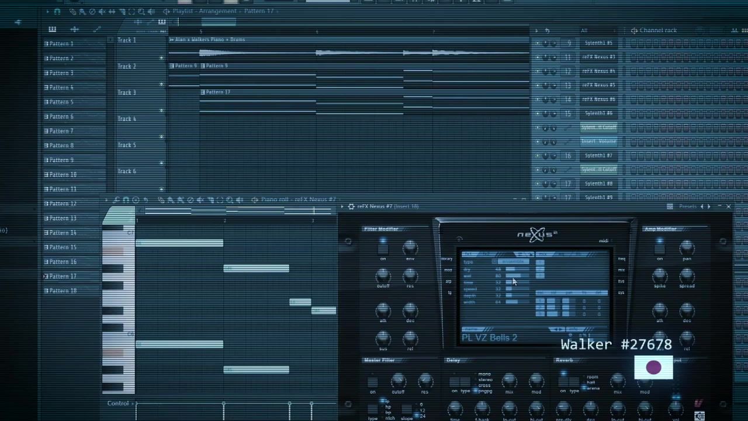
Task: Select the Playlist paint brush tool
Action: coord(82,12)
